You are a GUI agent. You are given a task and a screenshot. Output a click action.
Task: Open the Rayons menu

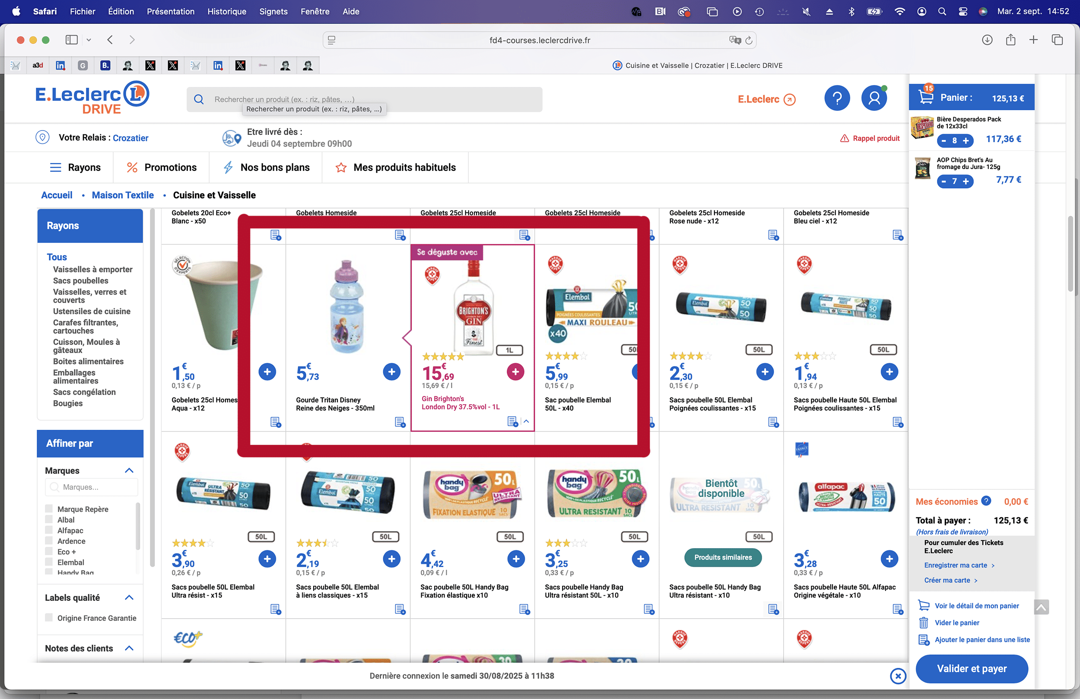[75, 167]
